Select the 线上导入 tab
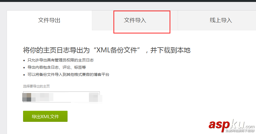 [221, 20]
